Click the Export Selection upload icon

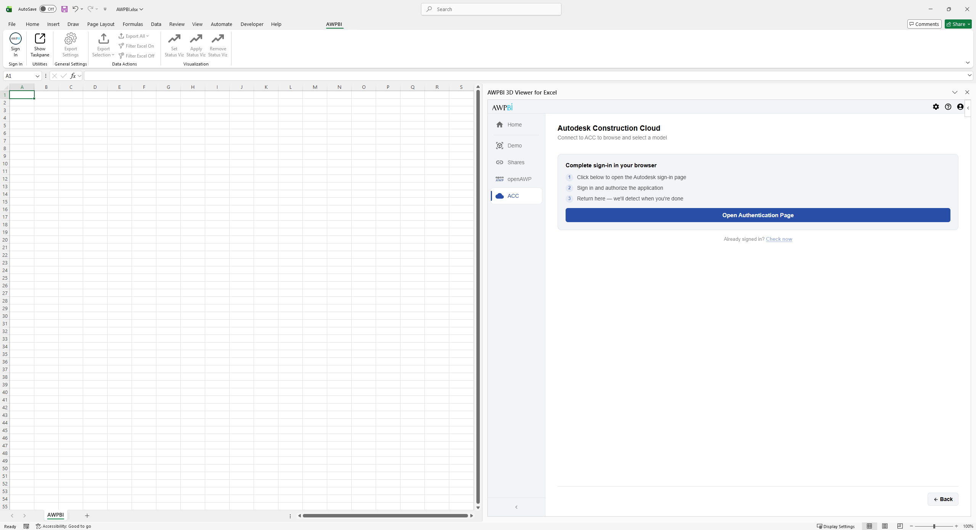pos(103,39)
